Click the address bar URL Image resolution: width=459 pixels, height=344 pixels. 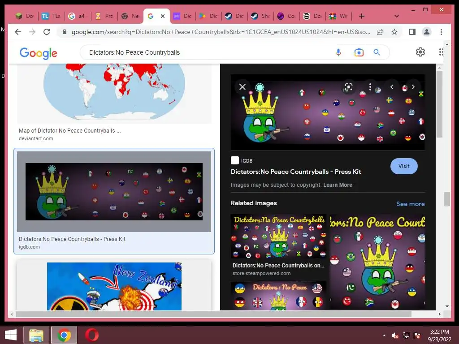221,32
